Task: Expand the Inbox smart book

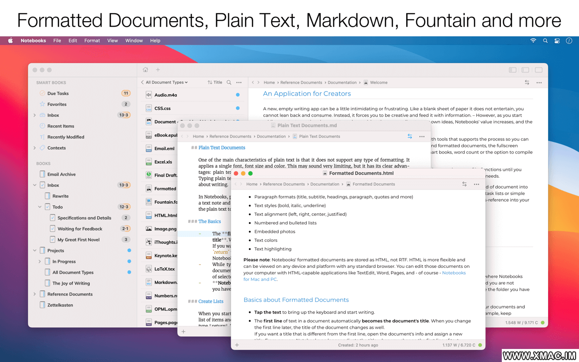Action: point(35,115)
